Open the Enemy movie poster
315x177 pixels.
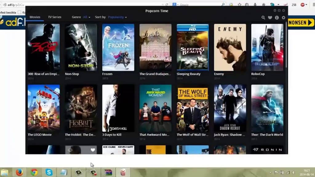coord(230,47)
